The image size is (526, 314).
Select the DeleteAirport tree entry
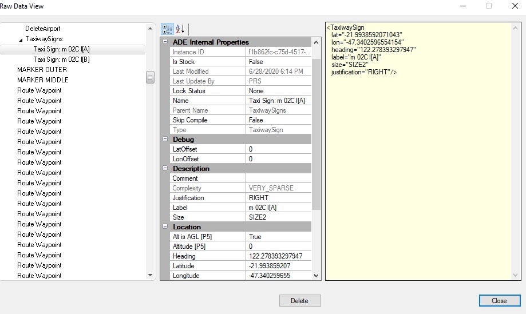pos(42,29)
